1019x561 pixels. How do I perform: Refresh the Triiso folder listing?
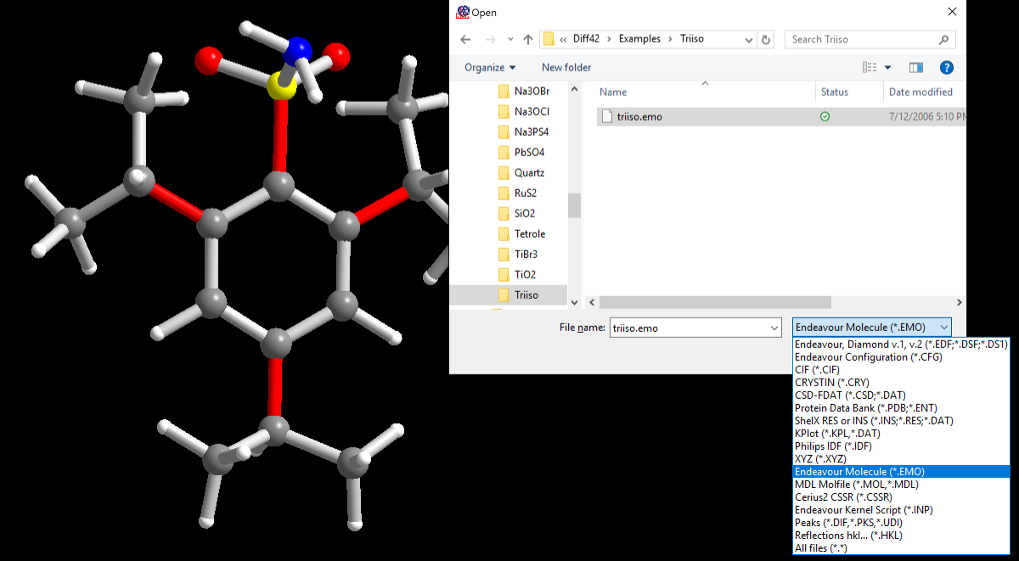[x=767, y=40]
